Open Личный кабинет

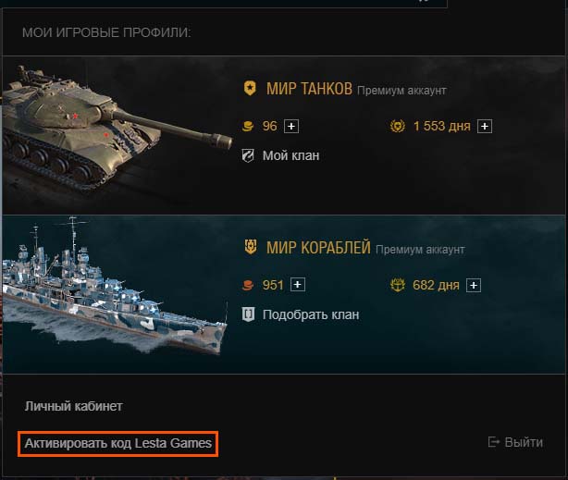pyautogui.click(x=73, y=406)
